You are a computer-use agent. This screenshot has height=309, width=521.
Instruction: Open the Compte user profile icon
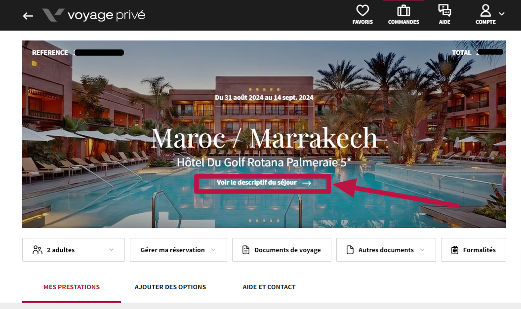(485, 10)
